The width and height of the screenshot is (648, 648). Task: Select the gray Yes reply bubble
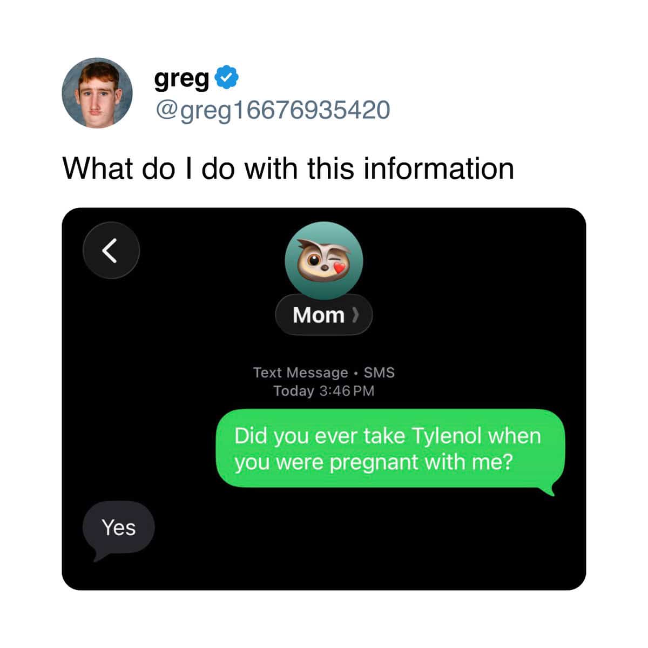click(119, 528)
